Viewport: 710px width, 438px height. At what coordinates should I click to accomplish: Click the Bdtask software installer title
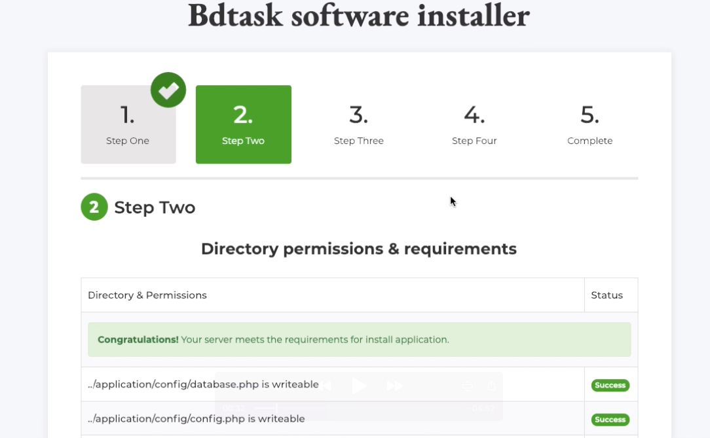click(358, 16)
